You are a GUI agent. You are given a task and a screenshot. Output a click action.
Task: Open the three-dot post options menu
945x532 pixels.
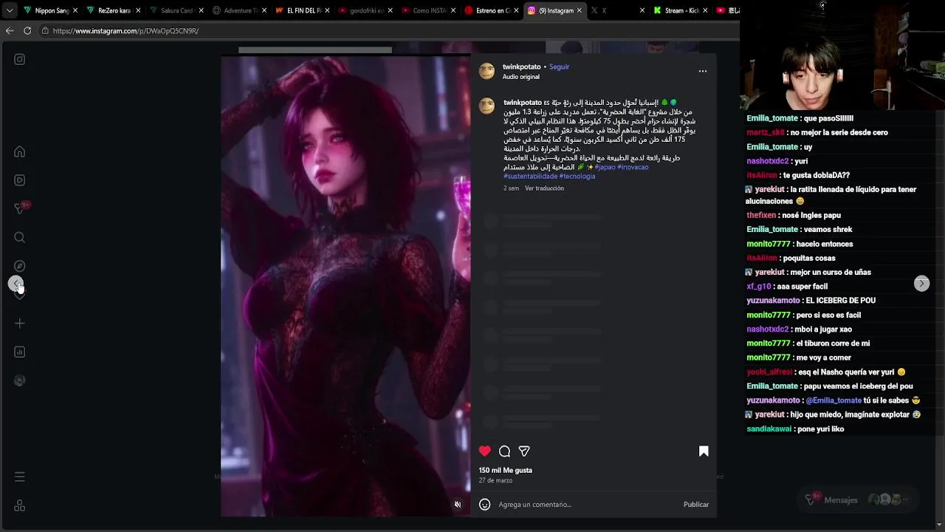pos(703,71)
